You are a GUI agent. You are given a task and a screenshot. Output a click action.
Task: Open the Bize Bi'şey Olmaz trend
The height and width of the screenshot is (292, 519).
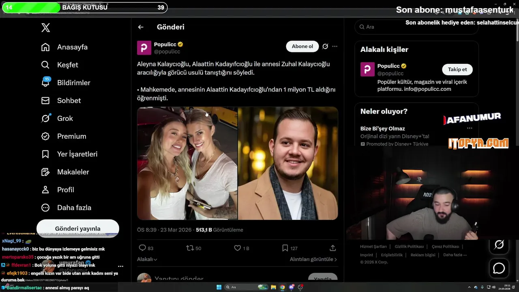383,129
